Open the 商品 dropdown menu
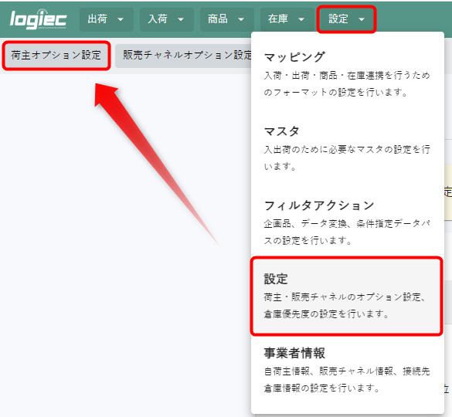This screenshot has height=417, width=452. tap(227, 19)
